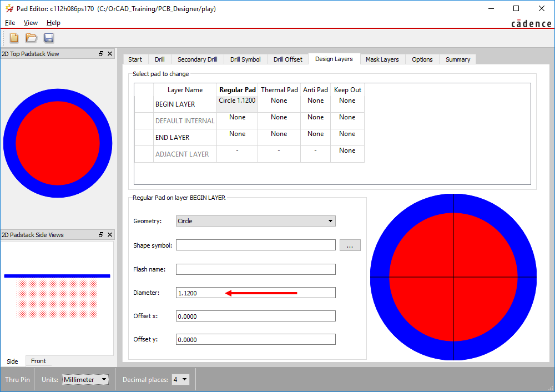Select ADJACENT LAYER Keep Out cell
555x392 pixels.
(347, 154)
